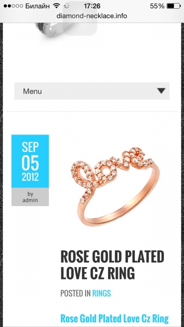This screenshot has width=184, height=327.
Task: Tap the by admin author label
Action: pos(30,197)
